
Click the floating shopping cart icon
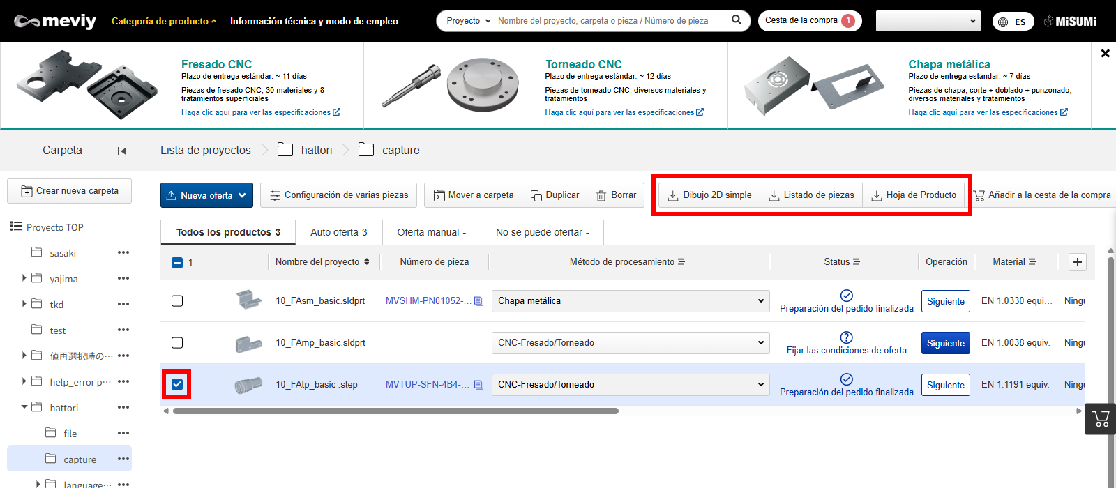(1101, 419)
